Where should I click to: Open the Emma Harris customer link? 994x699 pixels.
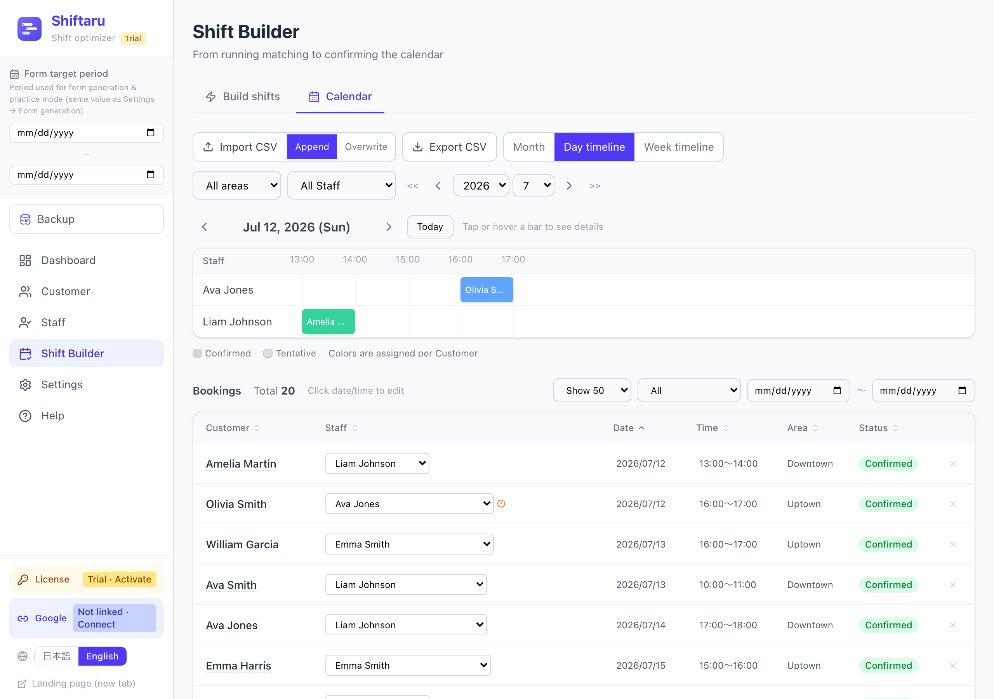coord(238,666)
